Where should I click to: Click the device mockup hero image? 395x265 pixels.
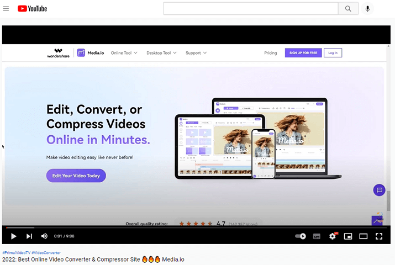click(258, 139)
